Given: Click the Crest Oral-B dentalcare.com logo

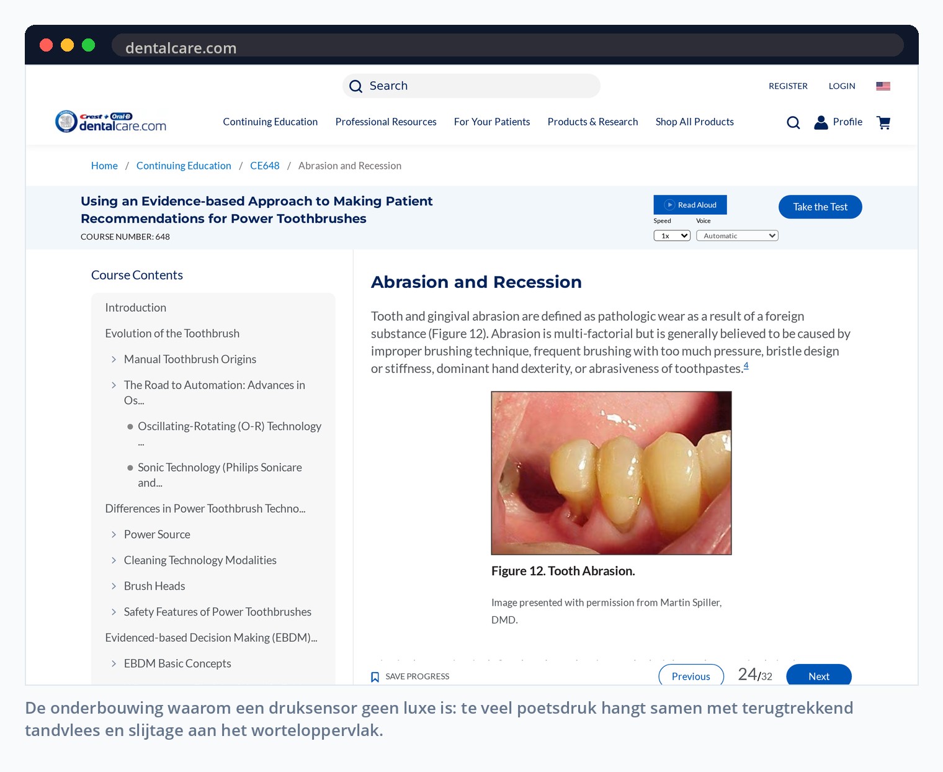Looking at the screenshot, I should (x=111, y=122).
